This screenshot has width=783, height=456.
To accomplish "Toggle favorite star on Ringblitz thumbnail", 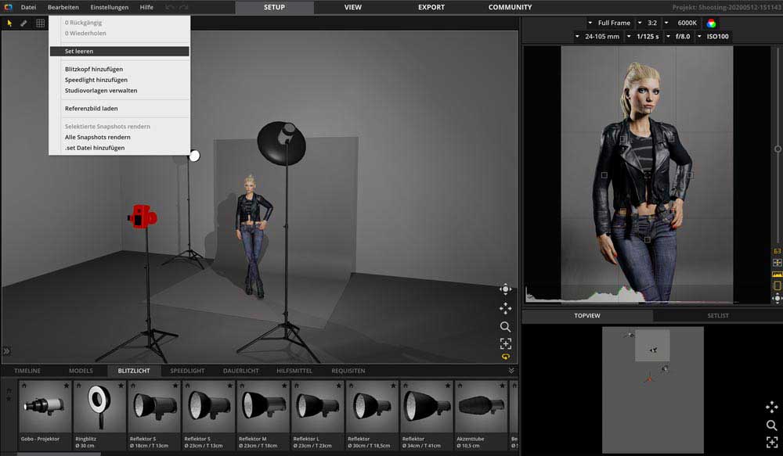I will point(121,386).
